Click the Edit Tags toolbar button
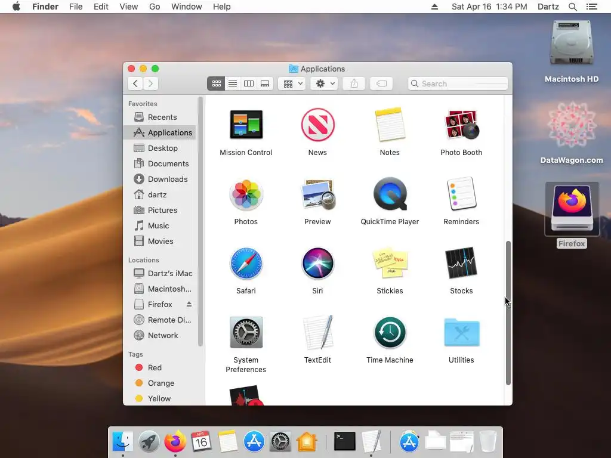Screen dimensions: 611x458 click(x=381, y=83)
